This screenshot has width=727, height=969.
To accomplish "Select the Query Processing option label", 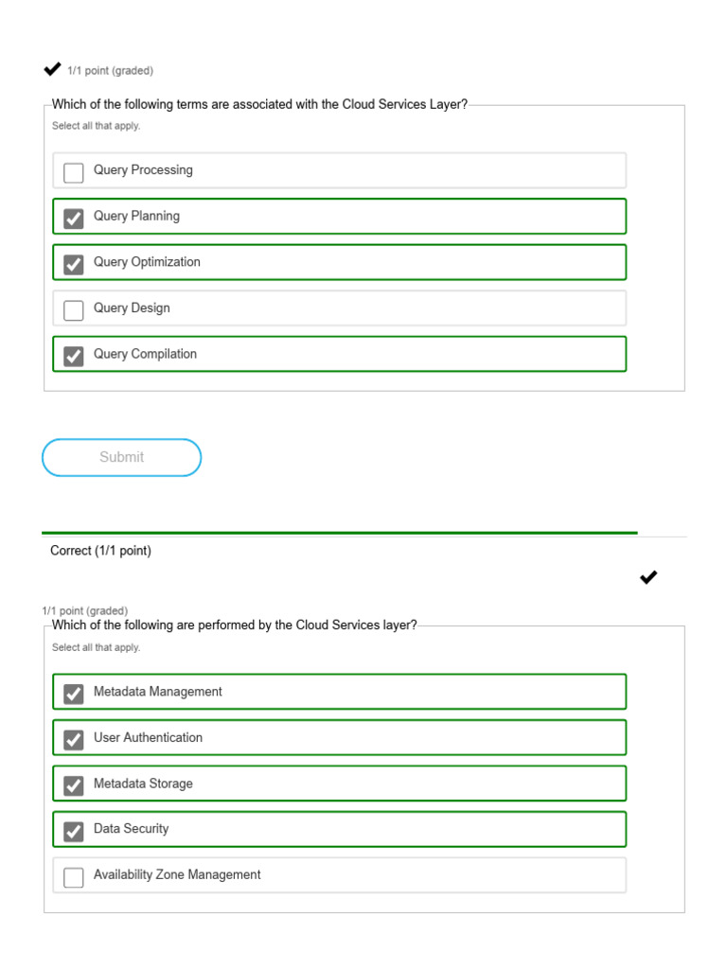I will click(x=143, y=170).
